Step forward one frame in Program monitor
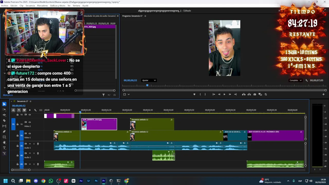 (x=230, y=94)
